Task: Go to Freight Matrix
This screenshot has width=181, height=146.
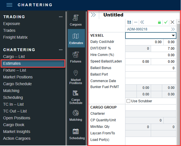Action: tap(15, 37)
